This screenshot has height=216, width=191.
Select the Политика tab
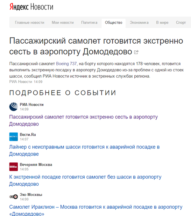pyautogui.click(x=89, y=22)
